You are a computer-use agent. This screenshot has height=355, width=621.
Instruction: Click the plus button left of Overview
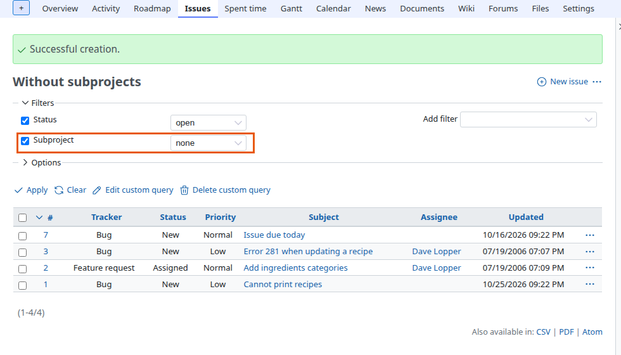pos(21,8)
